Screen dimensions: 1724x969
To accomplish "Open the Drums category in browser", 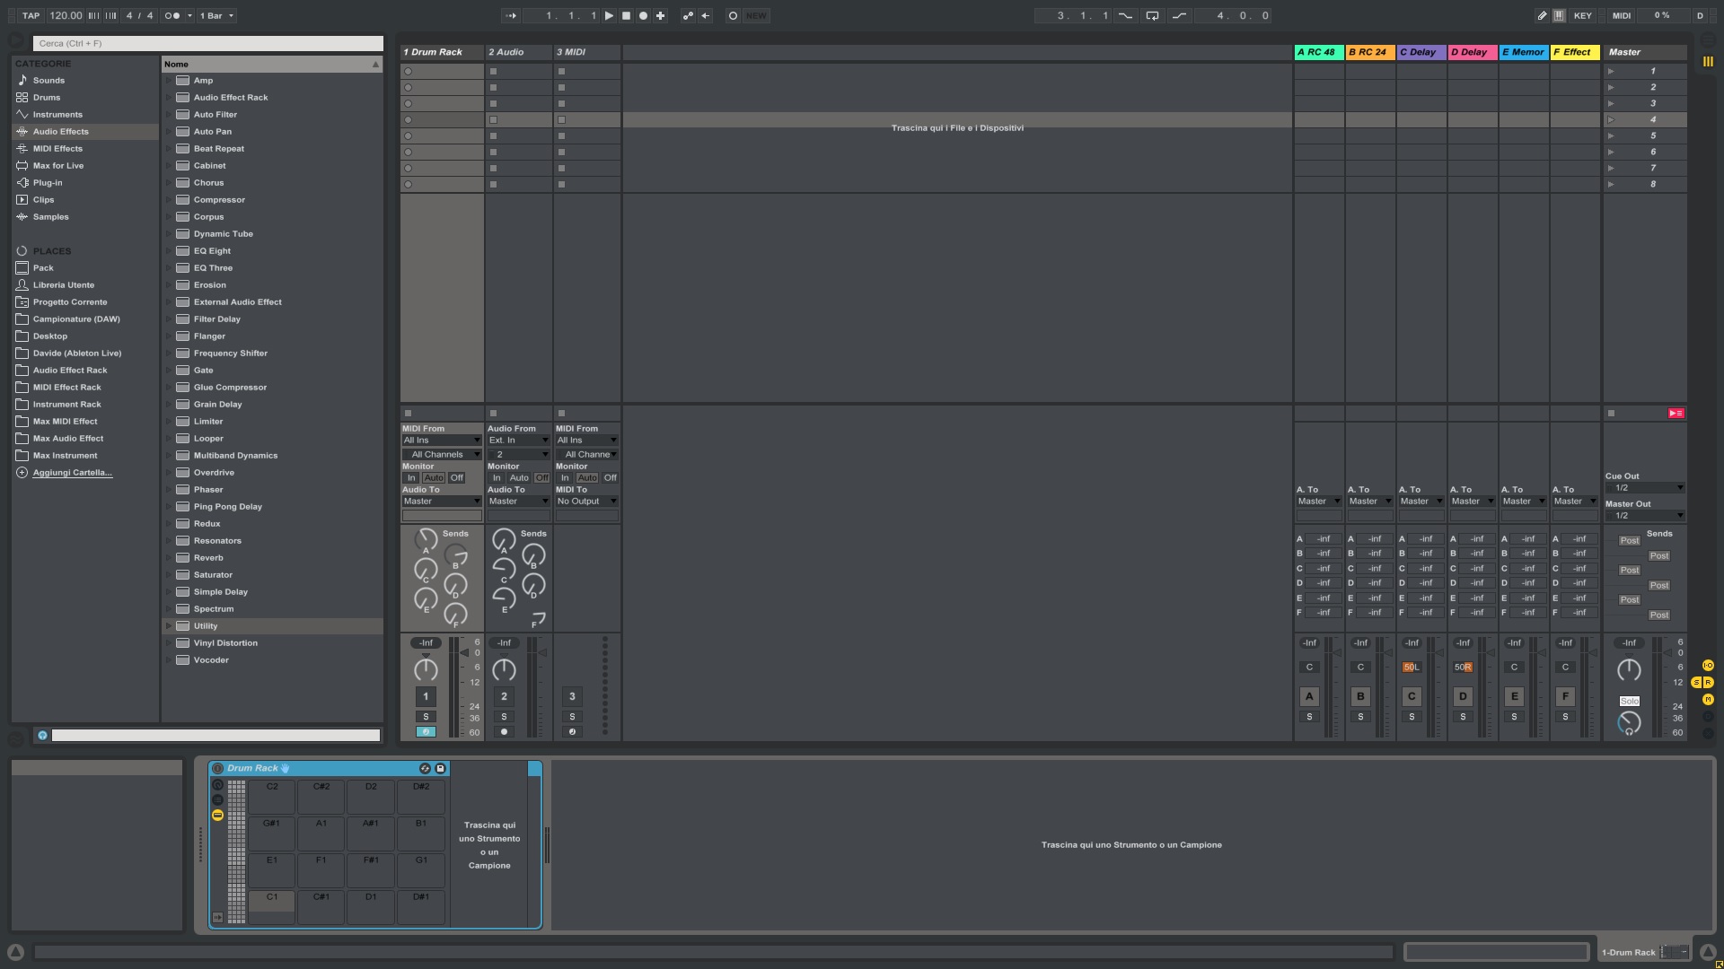I will coord(47,97).
